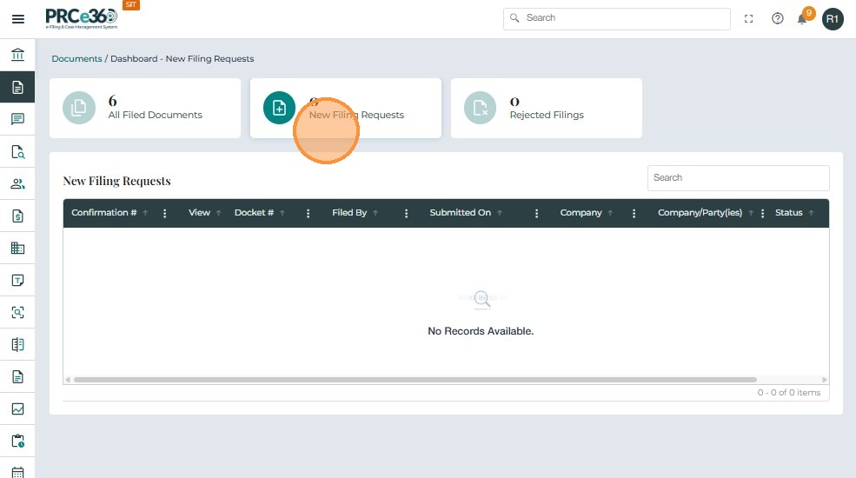
Task: Click the 'No Records Available.' message
Action: click(481, 331)
